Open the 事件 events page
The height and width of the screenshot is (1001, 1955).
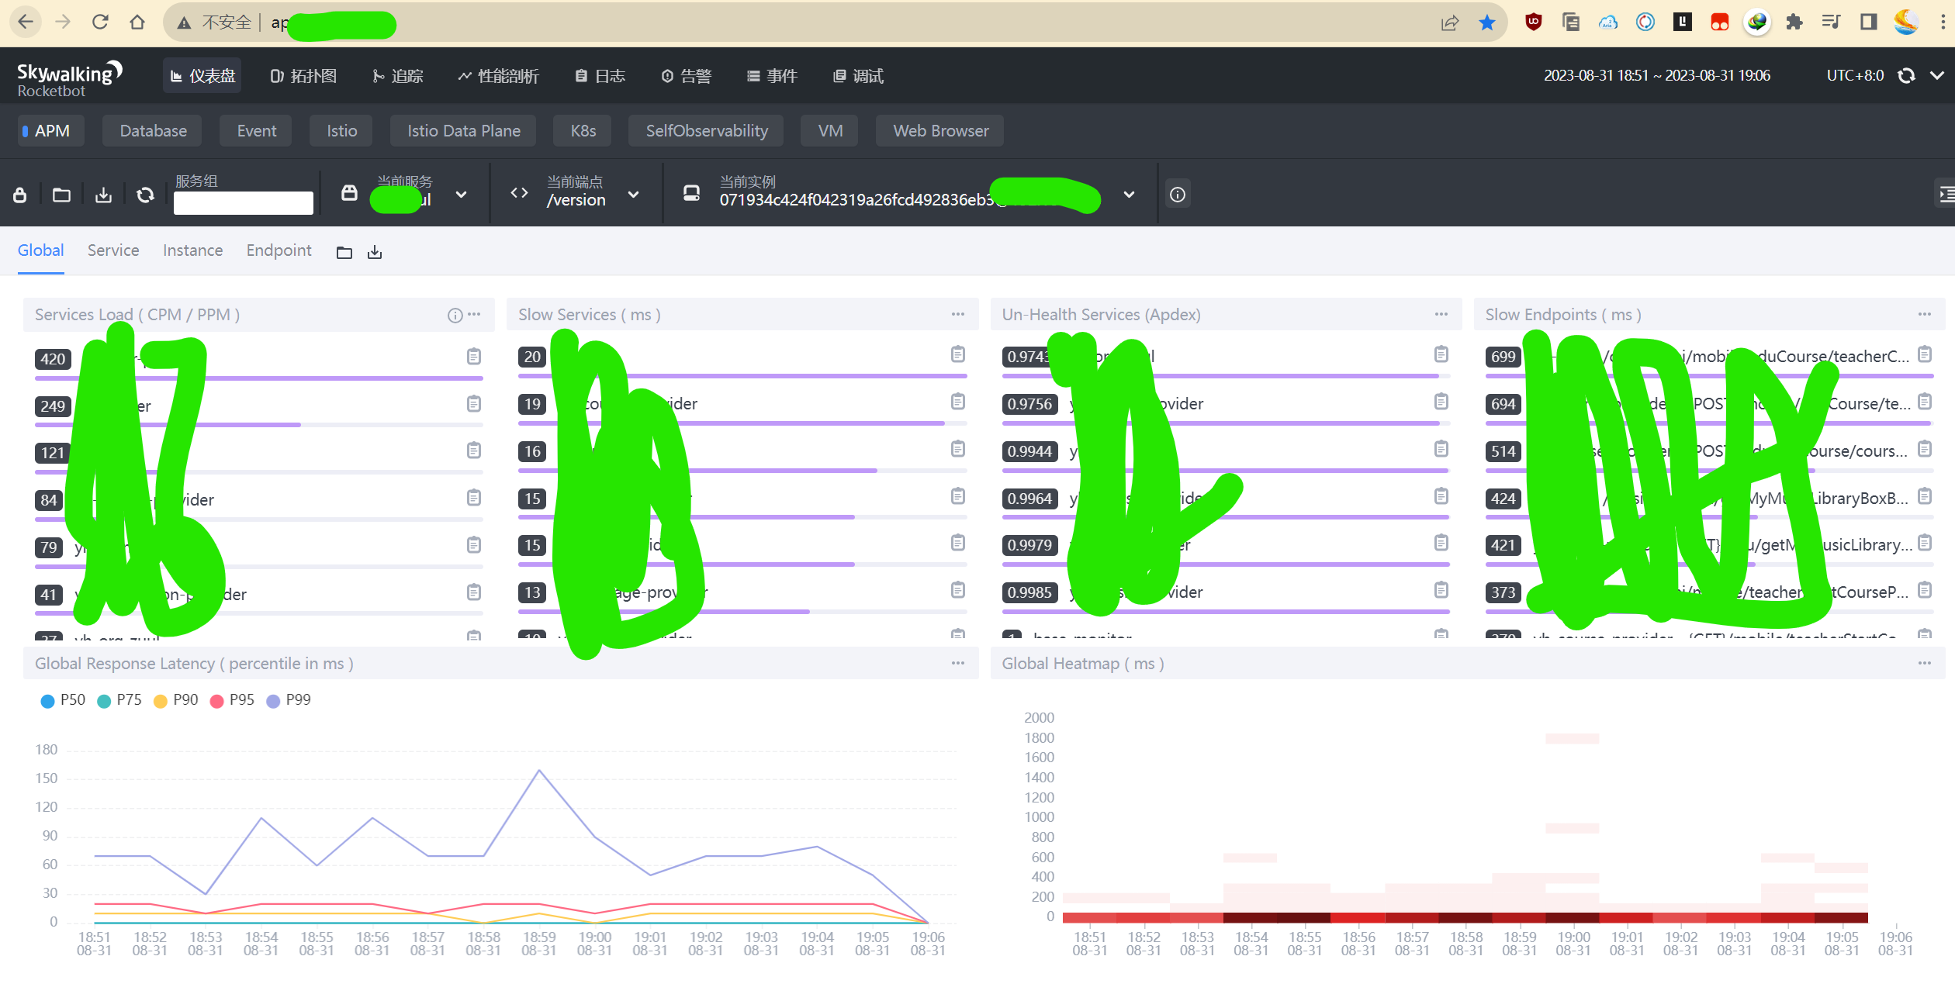tap(772, 76)
